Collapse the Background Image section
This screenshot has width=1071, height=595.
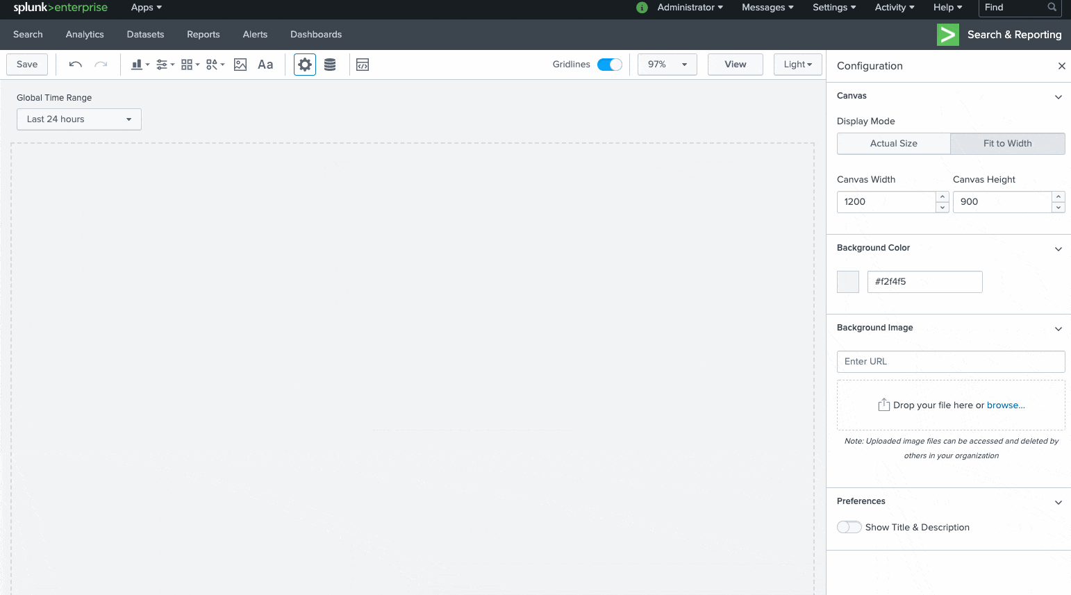1058,328
